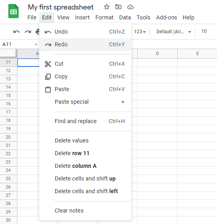Click the move-to-folder icon by the title
217x224 pixels.
click(x=118, y=7)
